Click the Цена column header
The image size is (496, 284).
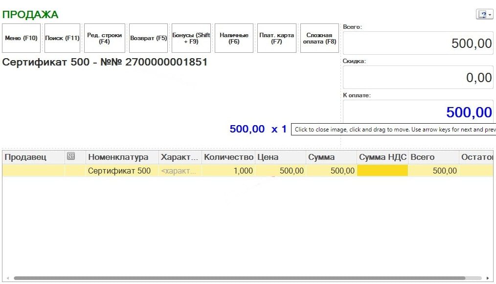coord(280,157)
